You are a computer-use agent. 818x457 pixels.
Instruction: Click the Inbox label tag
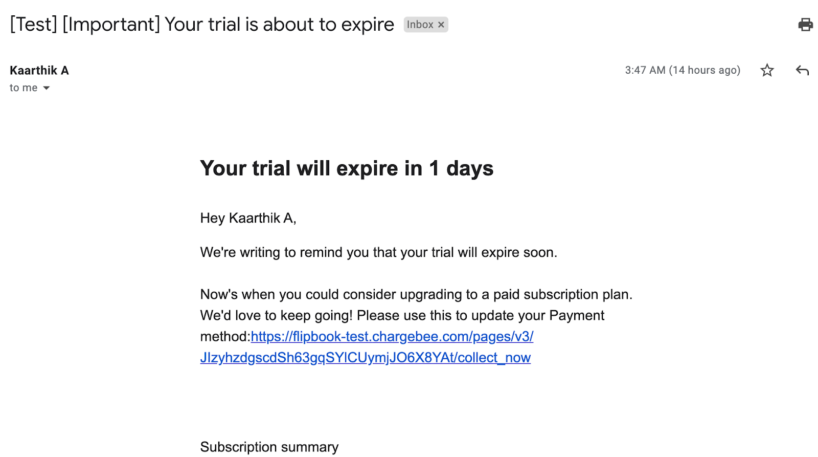(x=420, y=25)
